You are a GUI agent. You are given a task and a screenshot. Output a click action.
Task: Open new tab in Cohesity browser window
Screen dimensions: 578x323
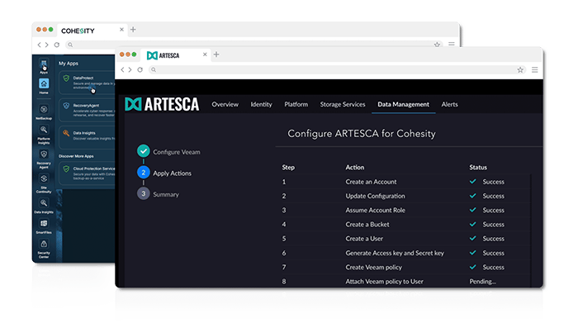(133, 30)
